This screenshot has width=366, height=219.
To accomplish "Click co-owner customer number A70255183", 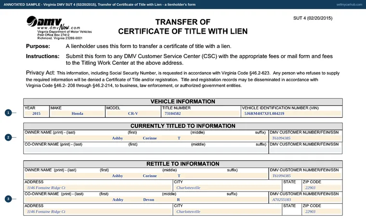I will click(305, 200).
